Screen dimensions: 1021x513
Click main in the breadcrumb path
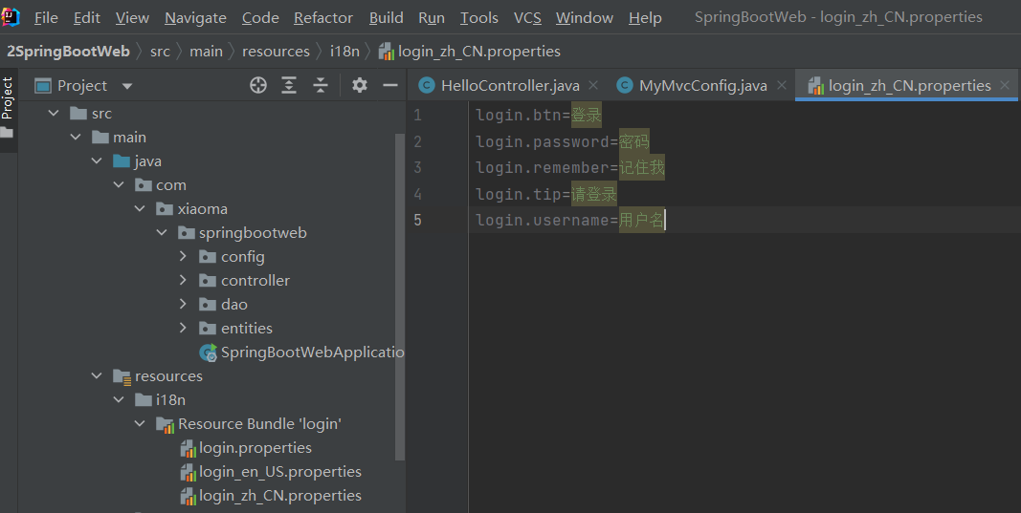(x=206, y=52)
